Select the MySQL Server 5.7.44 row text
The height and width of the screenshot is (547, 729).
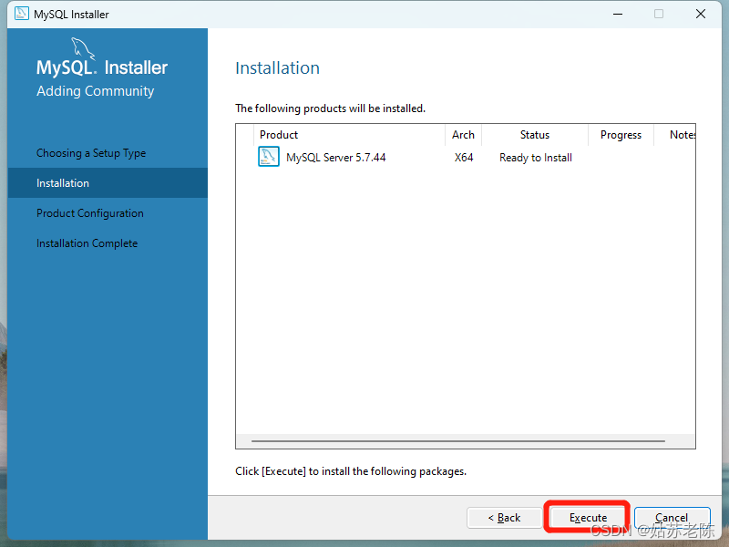(335, 158)
